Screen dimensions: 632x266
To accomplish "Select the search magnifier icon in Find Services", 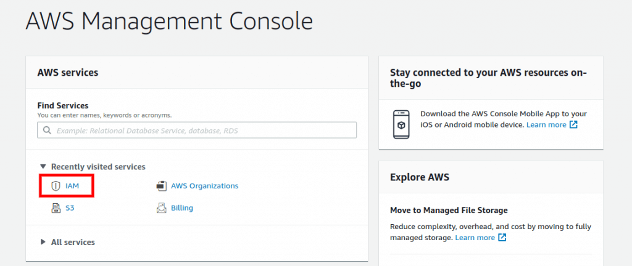I will click(47, 131).
